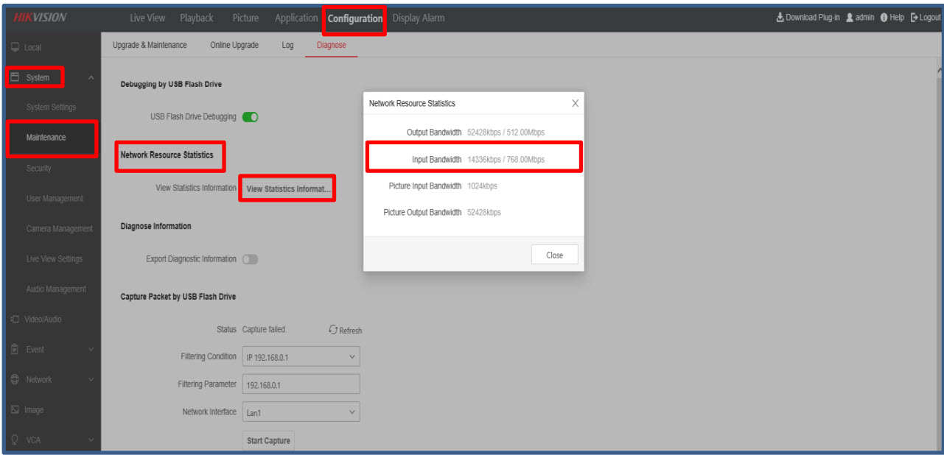Click the Start Capture button
Viewport: 944px width, 455px height.
point(268,440)
